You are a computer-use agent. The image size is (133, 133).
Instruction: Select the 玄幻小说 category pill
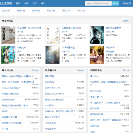[6, 11]
